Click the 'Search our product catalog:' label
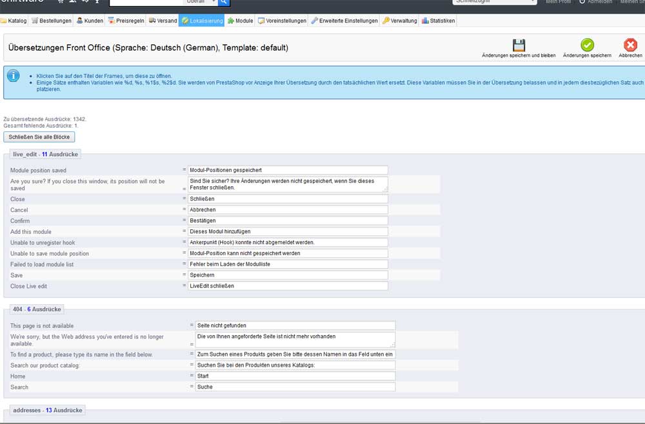 click(x=45, y=365)
